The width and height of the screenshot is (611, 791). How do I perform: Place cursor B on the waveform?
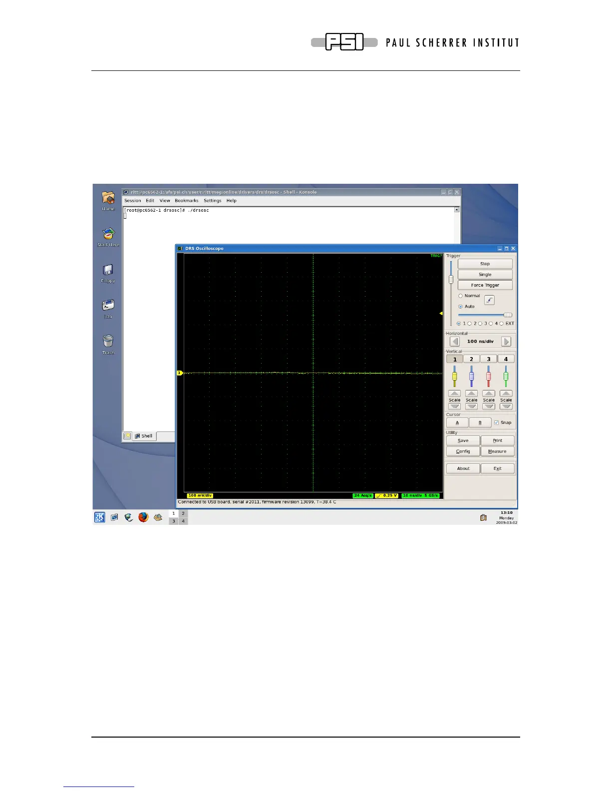pyautogui.click(x=480, y=423)
